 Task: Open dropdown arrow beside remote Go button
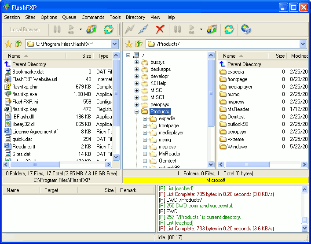(x=201, y=30)
